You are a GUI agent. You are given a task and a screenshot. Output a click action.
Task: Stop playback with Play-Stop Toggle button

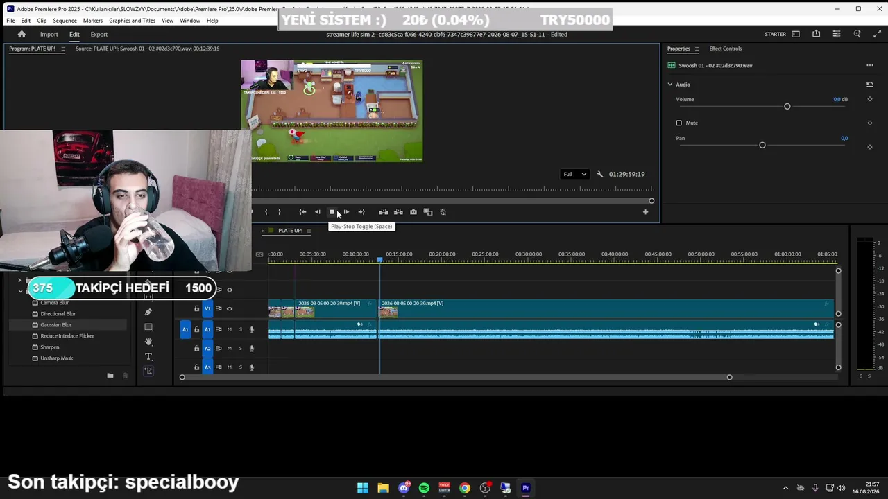click(332, 212)
